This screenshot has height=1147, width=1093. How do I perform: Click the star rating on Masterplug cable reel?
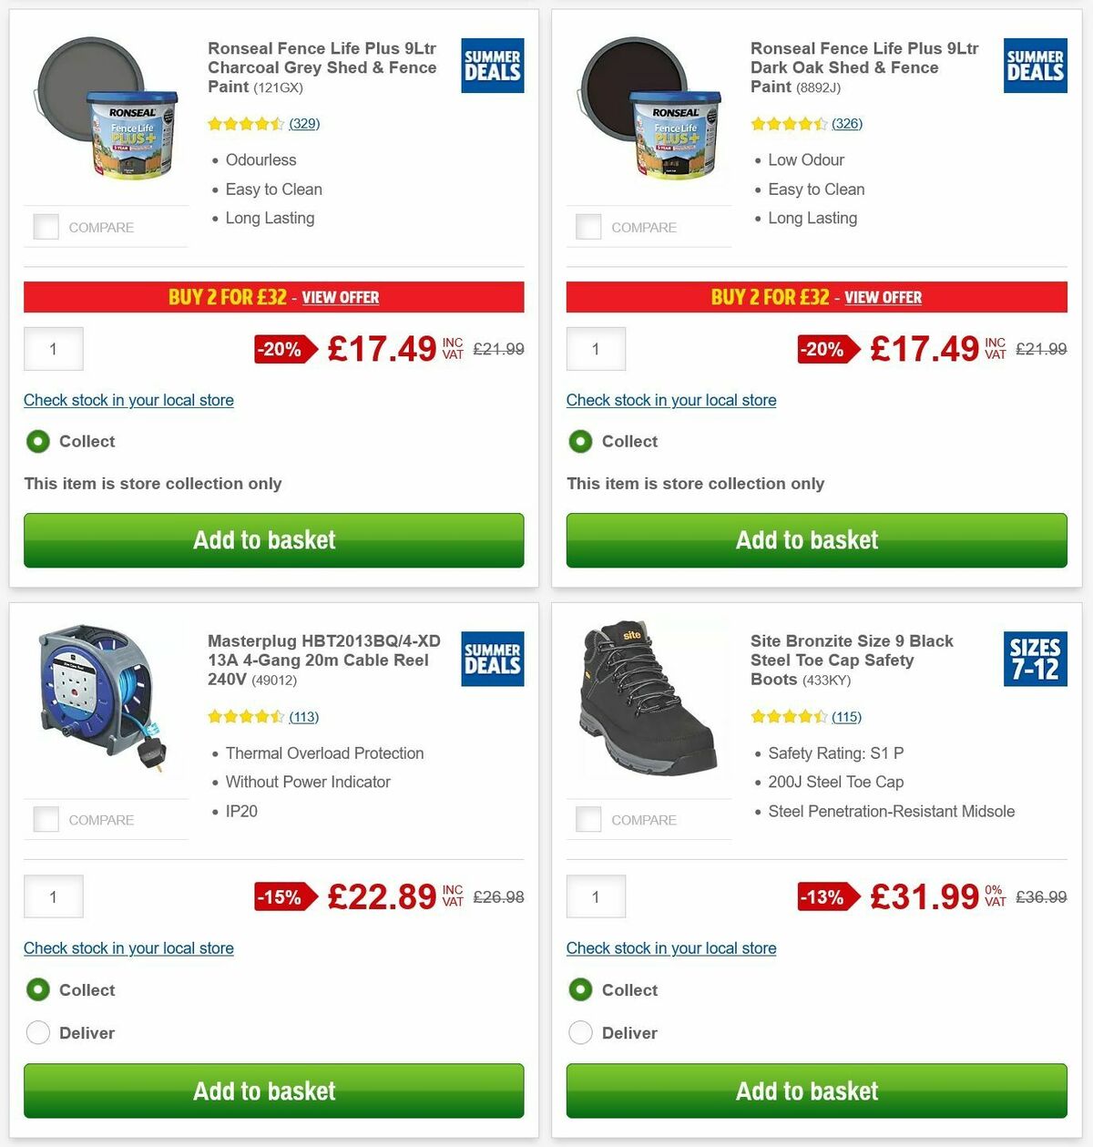[x=247, y=717]
